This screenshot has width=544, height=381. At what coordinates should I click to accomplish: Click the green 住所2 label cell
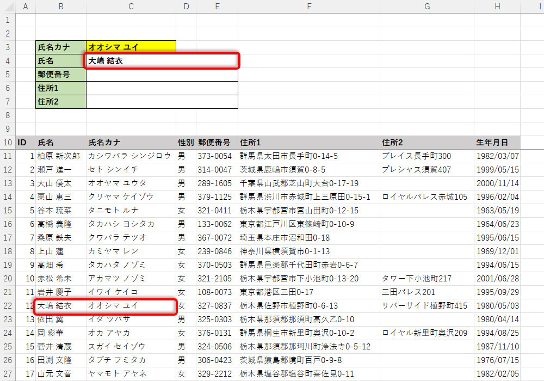[x=61, y=102]
